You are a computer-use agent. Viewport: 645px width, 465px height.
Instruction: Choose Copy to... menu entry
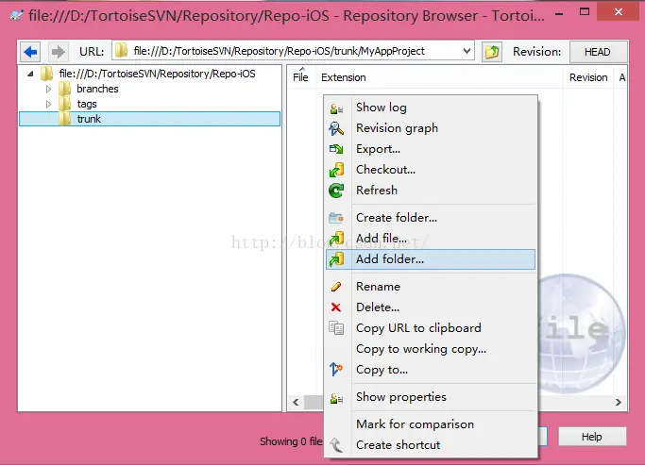[x=431, y=370]
